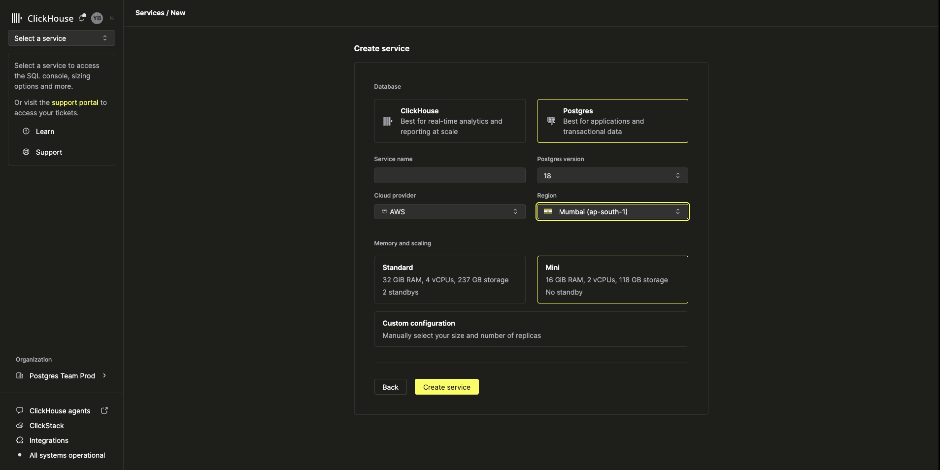Viewport: 940px width, 470px height.
Task: Open the Cloud provider AWS dropdown
Action: (x=450, y=212)
